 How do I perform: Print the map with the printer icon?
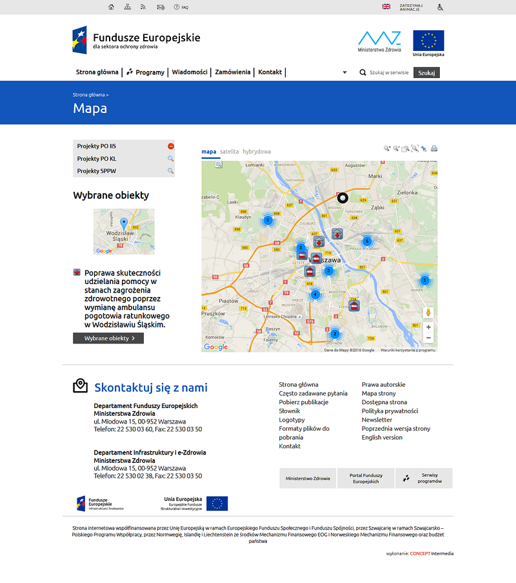tap(434, 148)
